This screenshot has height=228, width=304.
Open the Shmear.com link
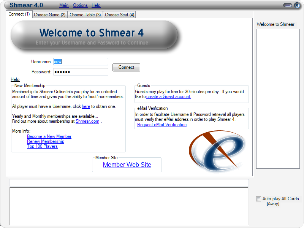pyautogui.click(x=87, y=121)
